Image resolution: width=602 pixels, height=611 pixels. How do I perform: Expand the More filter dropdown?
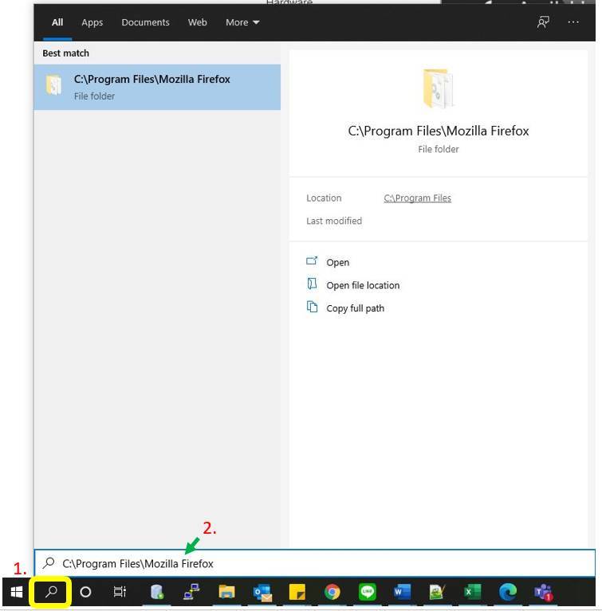[242, 22]
